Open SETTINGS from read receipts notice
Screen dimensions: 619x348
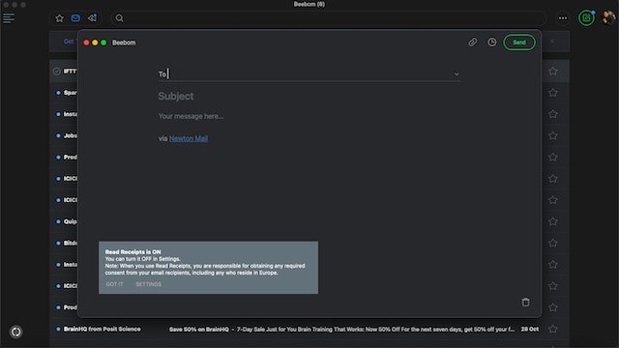coord(148,284)
